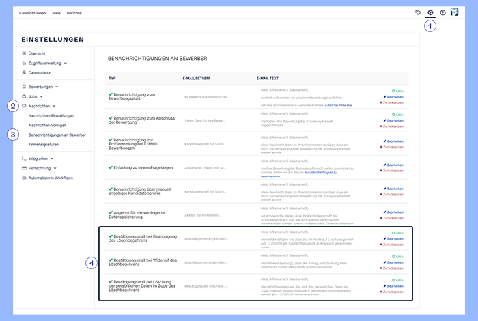Toggle Aktiv status for Benachrichtigung zum Bewerbungsstart
478x321 pixels.
coord(398,90)
